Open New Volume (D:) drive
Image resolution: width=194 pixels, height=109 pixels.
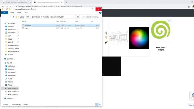click(x=13, y=91)
